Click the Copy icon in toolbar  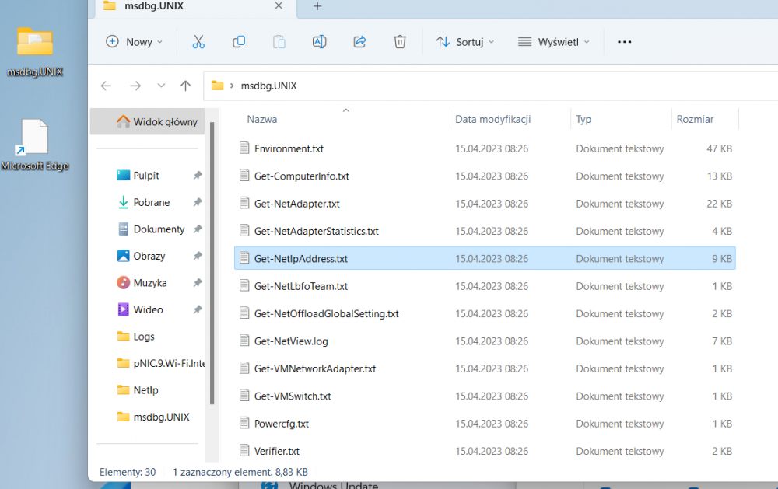(x=239, y=42)
